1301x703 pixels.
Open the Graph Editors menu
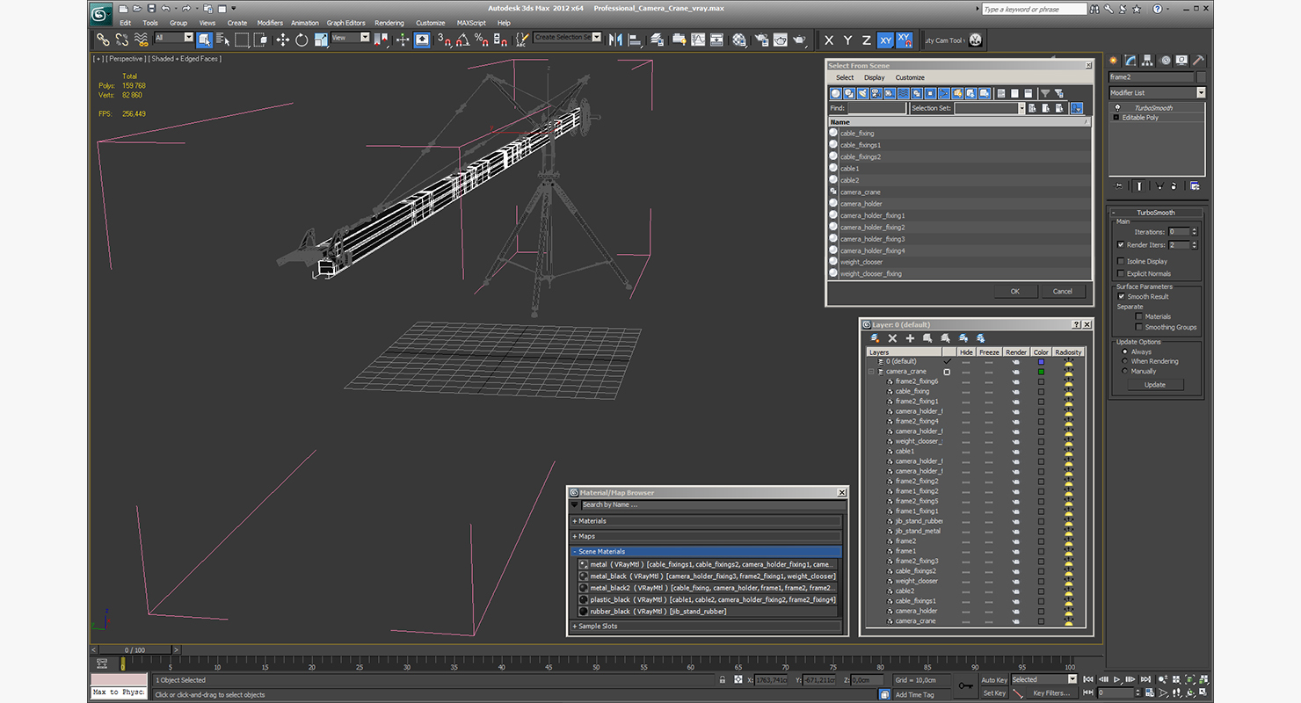coord(346,23)
